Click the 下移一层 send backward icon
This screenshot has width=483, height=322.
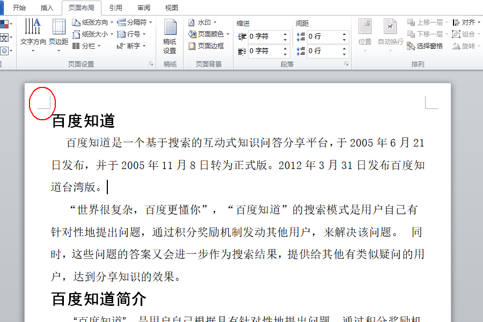pos(411,34)
